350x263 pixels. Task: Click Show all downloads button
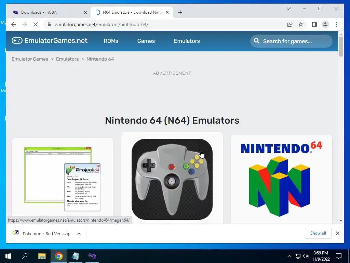318,233
